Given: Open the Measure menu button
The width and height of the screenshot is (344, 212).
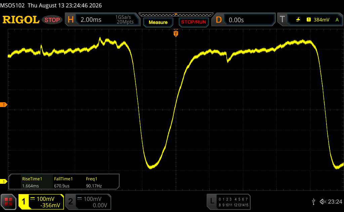Looking at the screenshot, I should coord(158,22).
